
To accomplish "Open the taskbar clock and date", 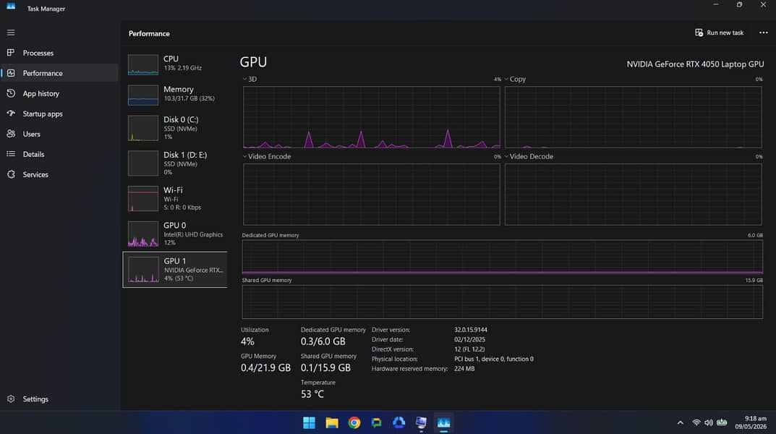I will click(x=751, y=422).
